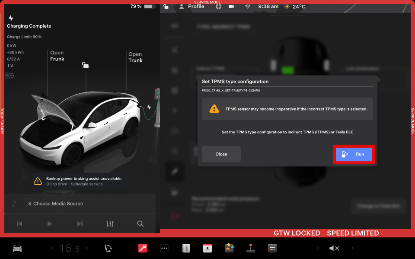This screenshot has height=259, width=415.
Task: Tap the music note icon in media card
Action: (x=14, y=203)
